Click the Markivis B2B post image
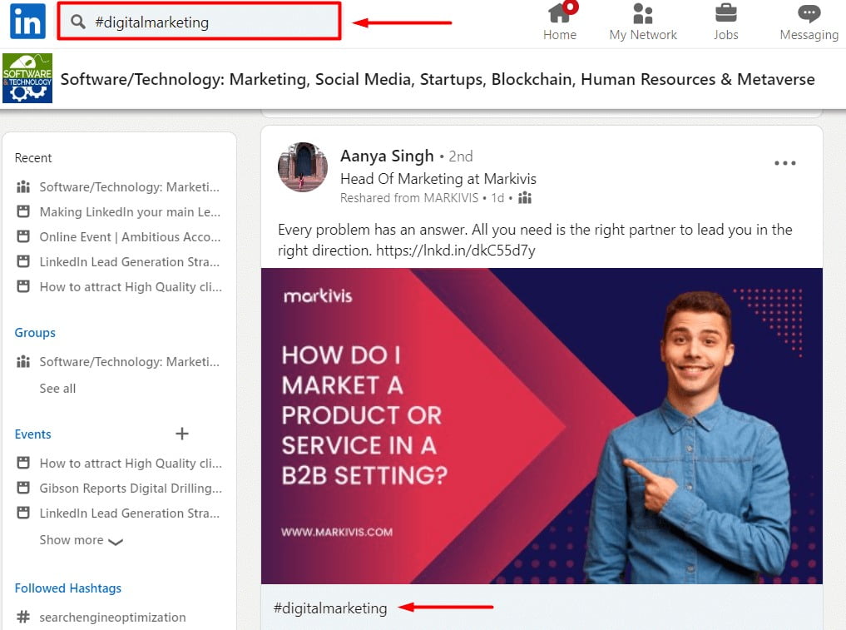Viewport: 846px width, 630px height. [542, 426]
